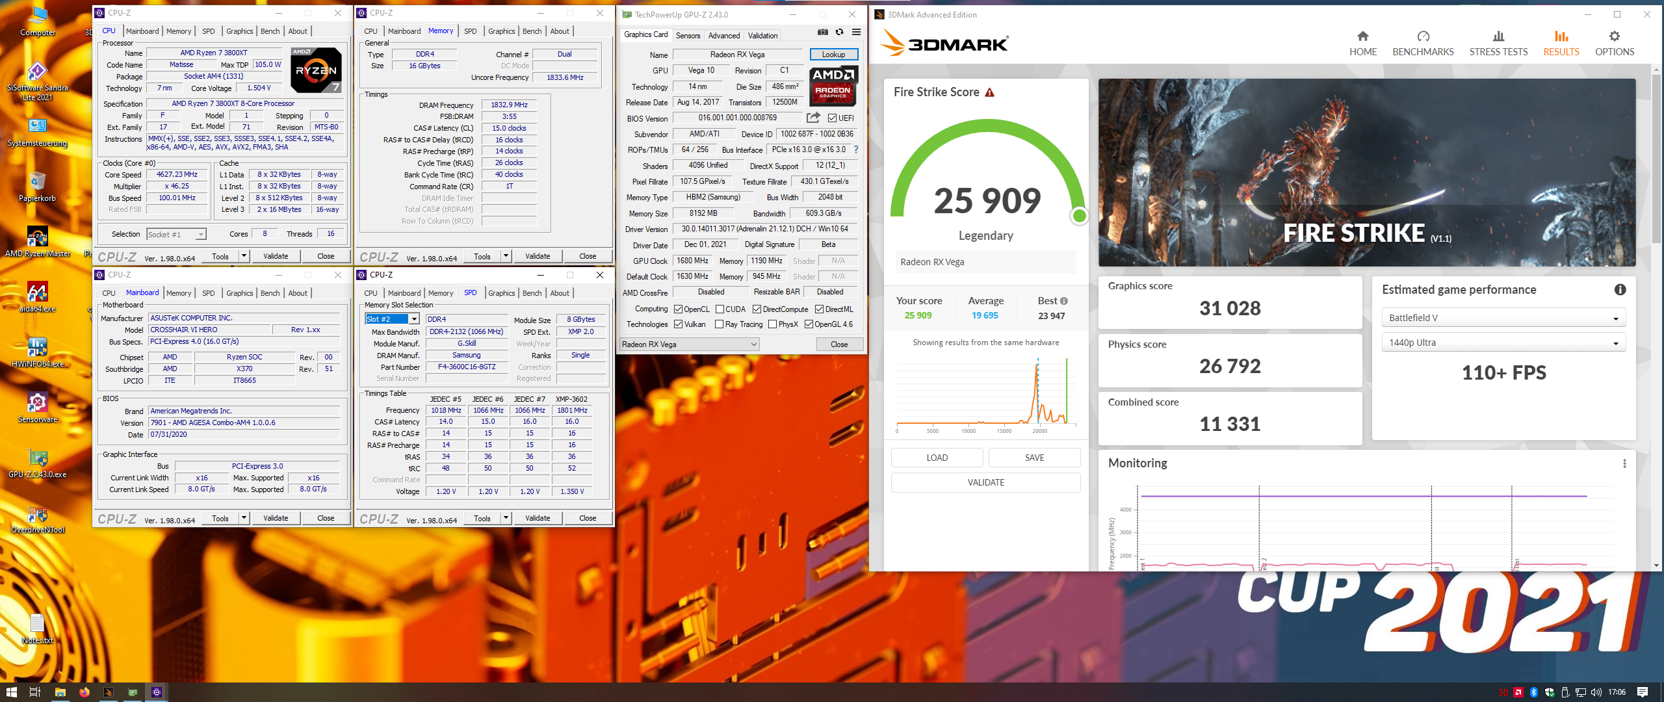This screenshot has height=702, width=1664.
Task: Open the RESULTS section in 3DMark
Action: point(1561,44)
